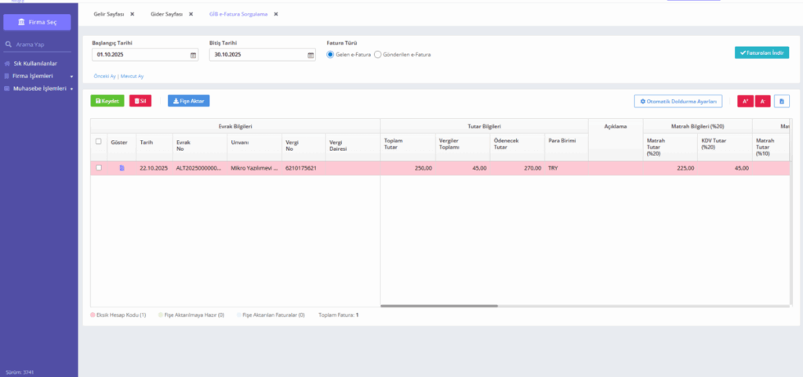Switch to the Gider Sayfası tab

(x=166, y=14)
